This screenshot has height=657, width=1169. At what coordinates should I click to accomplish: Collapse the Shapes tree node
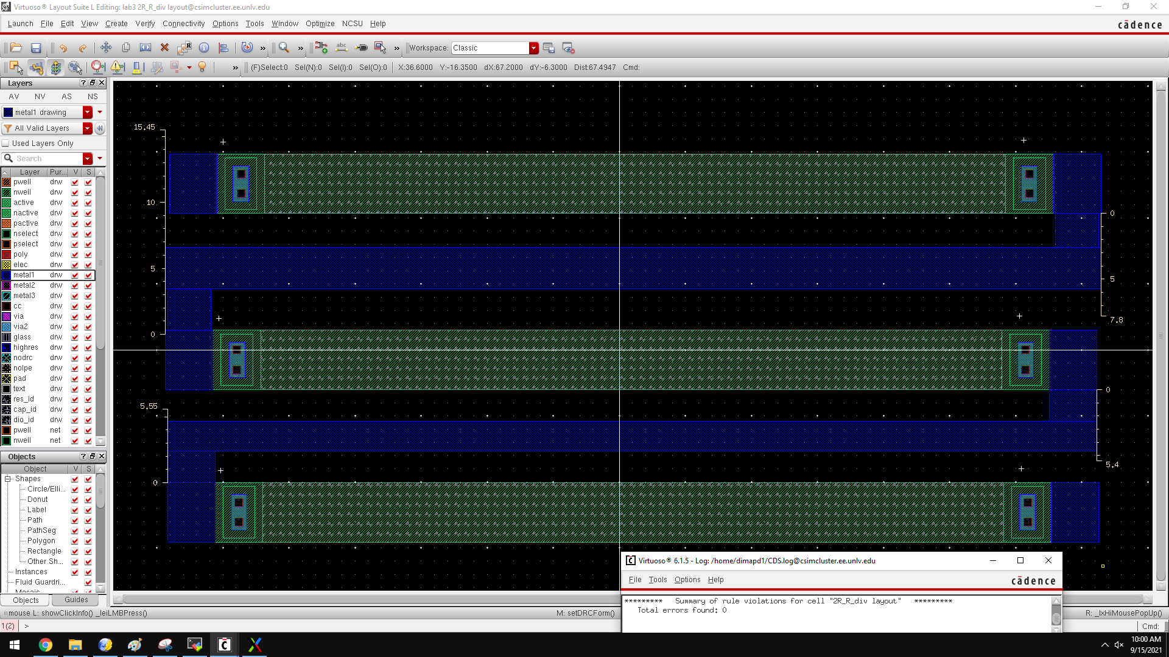tap(8, 479)
